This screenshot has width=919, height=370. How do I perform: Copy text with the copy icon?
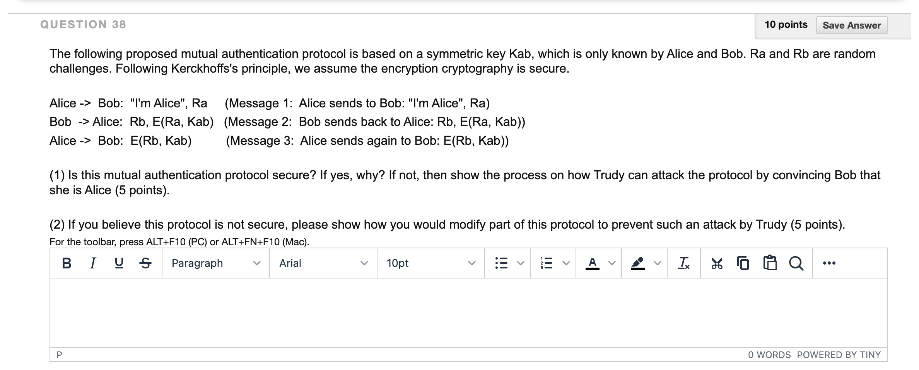point(743,263)
